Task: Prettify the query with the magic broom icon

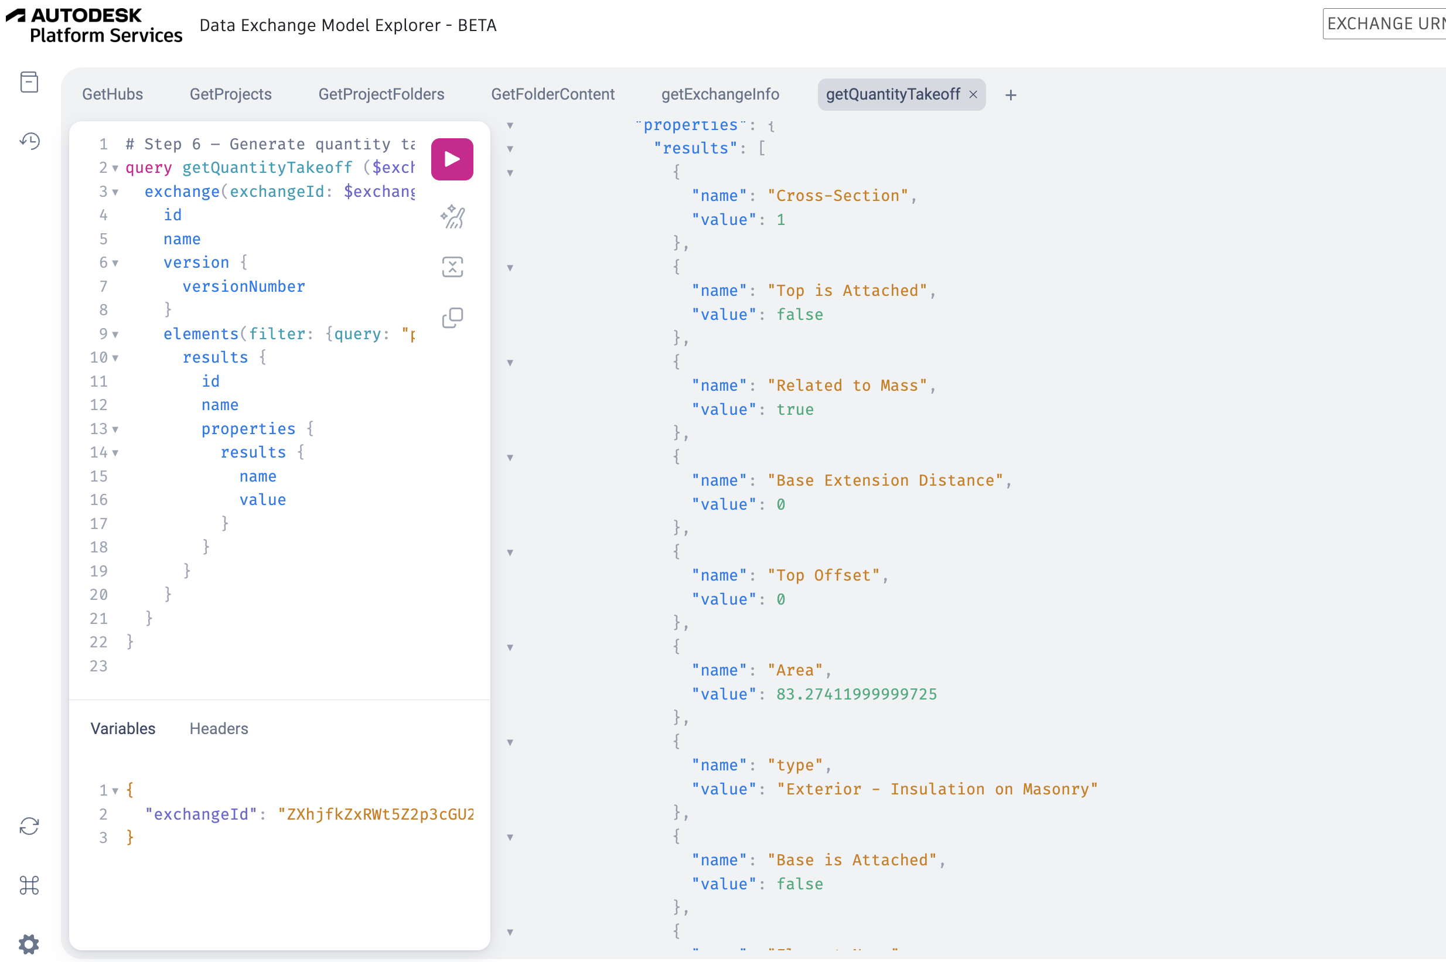Action: tap(452, 216)
